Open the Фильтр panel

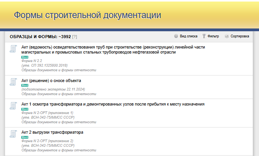(x=213, y=36)
